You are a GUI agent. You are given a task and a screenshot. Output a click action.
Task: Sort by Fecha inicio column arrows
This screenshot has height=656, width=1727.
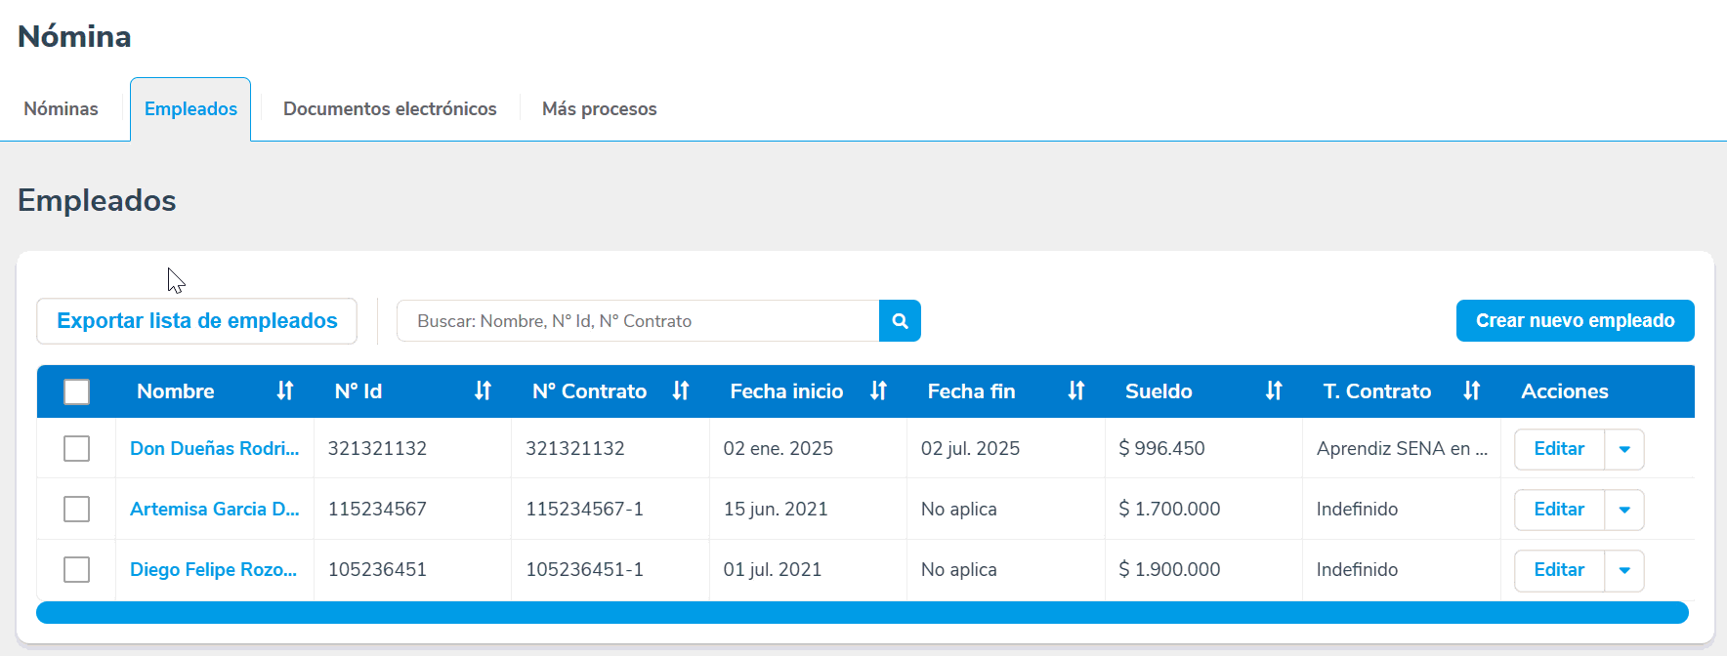[878, 391]
